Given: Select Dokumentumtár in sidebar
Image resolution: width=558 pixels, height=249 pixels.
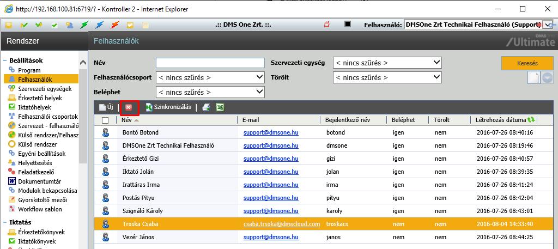Looking at the screenshot, I should coord(39,181).
